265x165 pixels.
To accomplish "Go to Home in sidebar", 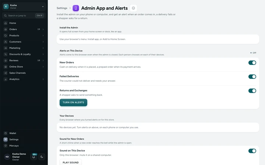I will (24, 23).
